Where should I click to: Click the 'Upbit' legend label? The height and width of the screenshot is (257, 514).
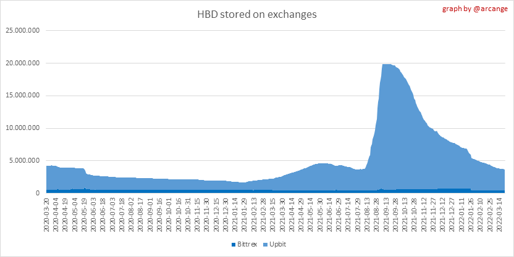[x=277, y=245]
